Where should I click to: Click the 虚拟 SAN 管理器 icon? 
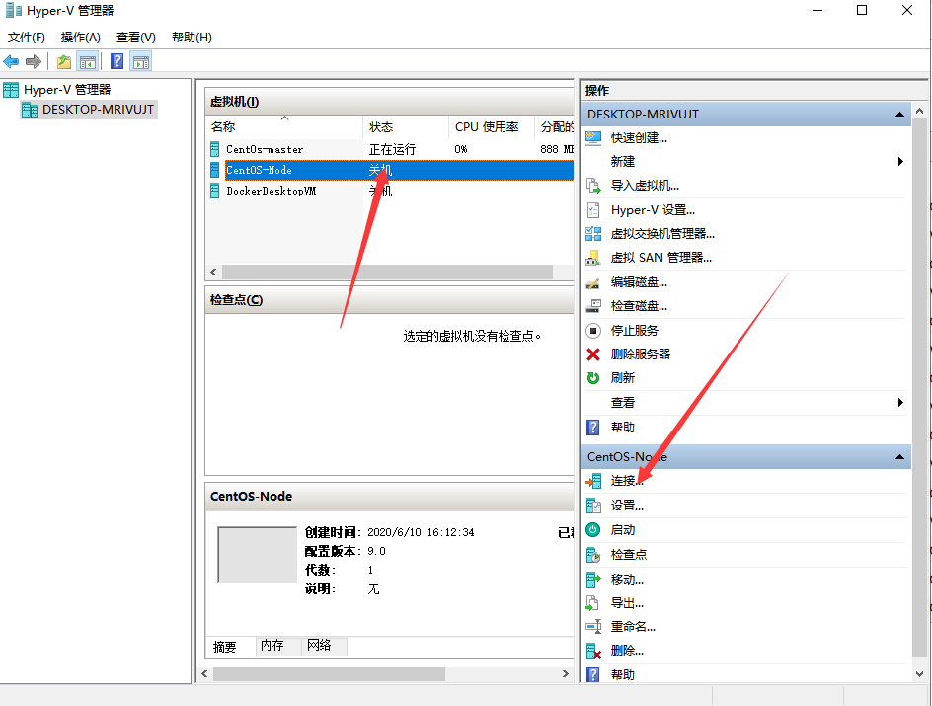tap(593, 258)
